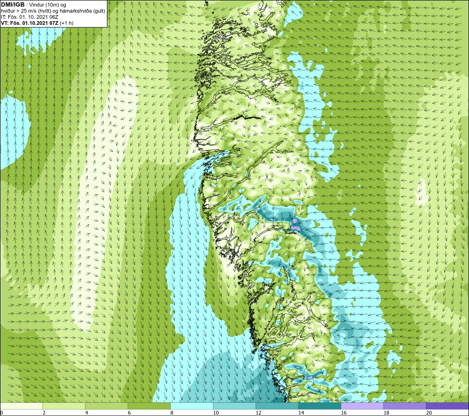Click the legend scale label '16'

click(344, 413)
